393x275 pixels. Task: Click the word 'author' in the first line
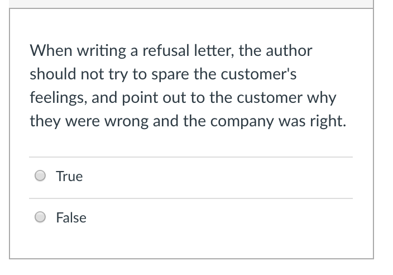289,50
